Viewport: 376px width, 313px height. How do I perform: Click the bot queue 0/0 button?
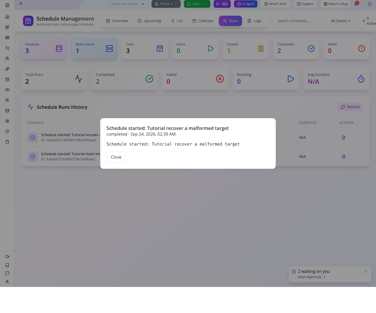(222, 4)
